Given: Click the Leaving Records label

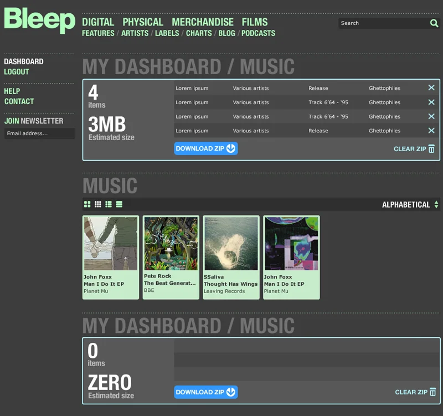Looking at the screenshot, I should [224, 291].
